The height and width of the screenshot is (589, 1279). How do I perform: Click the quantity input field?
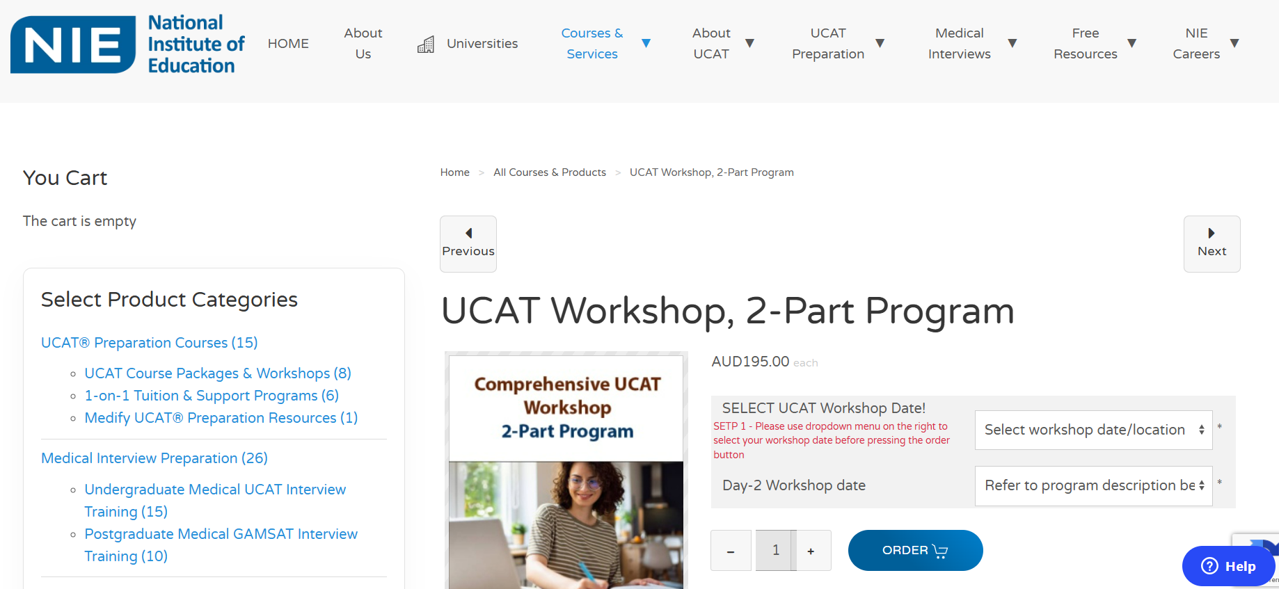776,551
